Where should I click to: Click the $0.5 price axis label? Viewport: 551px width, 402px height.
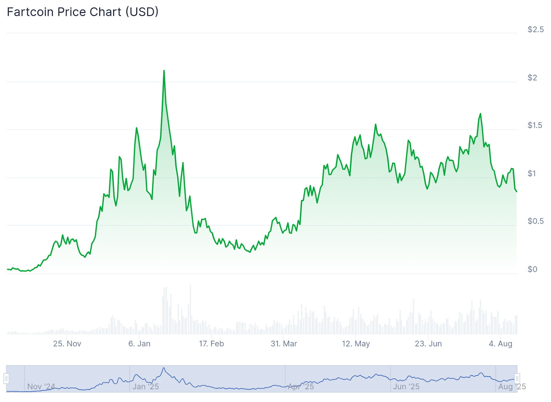coord(536,221)
